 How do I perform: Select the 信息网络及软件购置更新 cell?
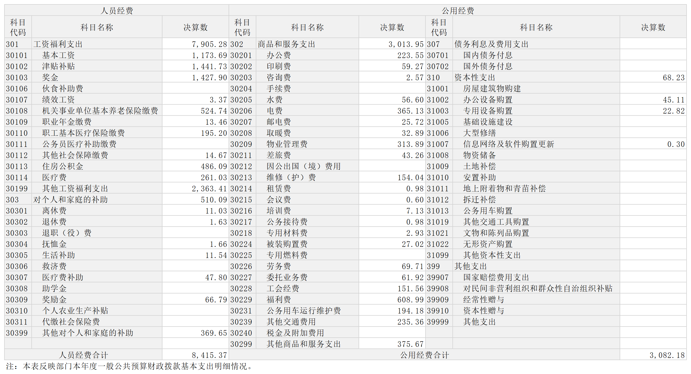click(x=509, y=144)
